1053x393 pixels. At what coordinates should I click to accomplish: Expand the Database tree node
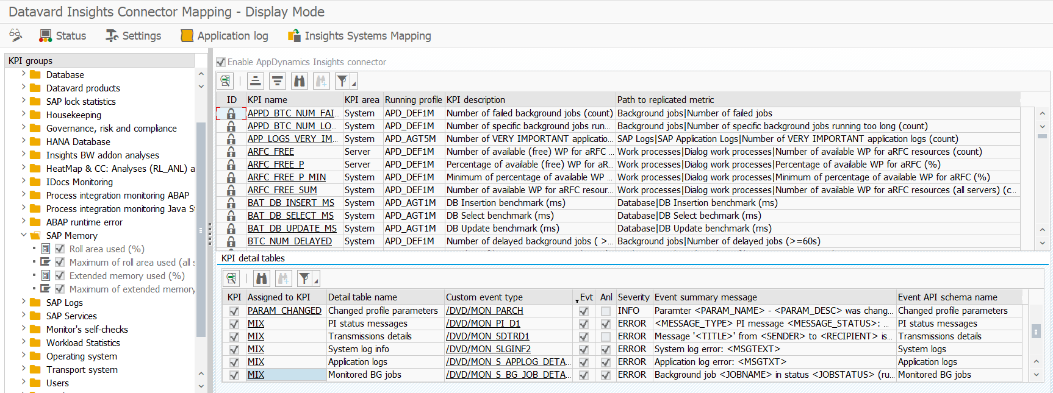point(24,74)
